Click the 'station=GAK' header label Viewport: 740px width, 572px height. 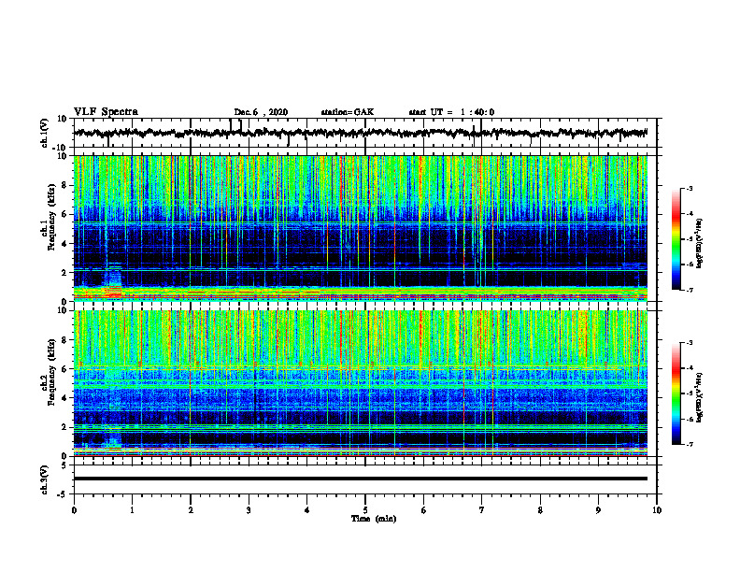coord(348,112)
